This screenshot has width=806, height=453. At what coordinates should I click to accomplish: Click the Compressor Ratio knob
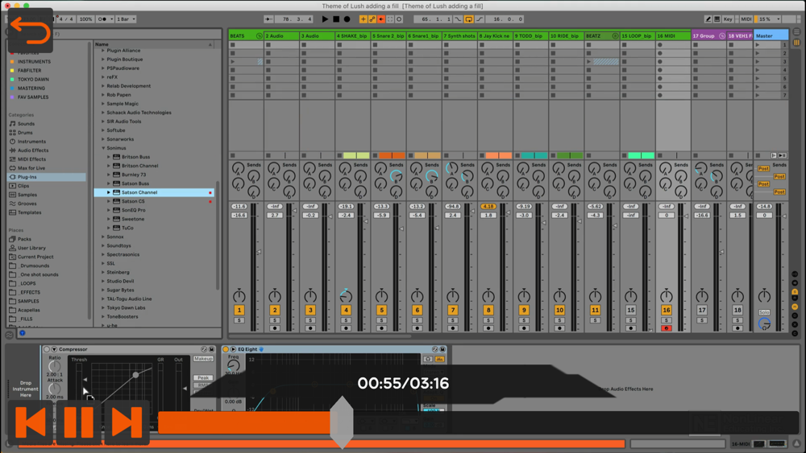[55, 366]
